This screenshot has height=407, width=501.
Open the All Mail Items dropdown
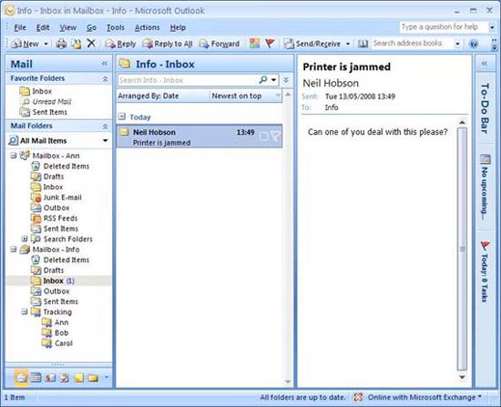105,140
